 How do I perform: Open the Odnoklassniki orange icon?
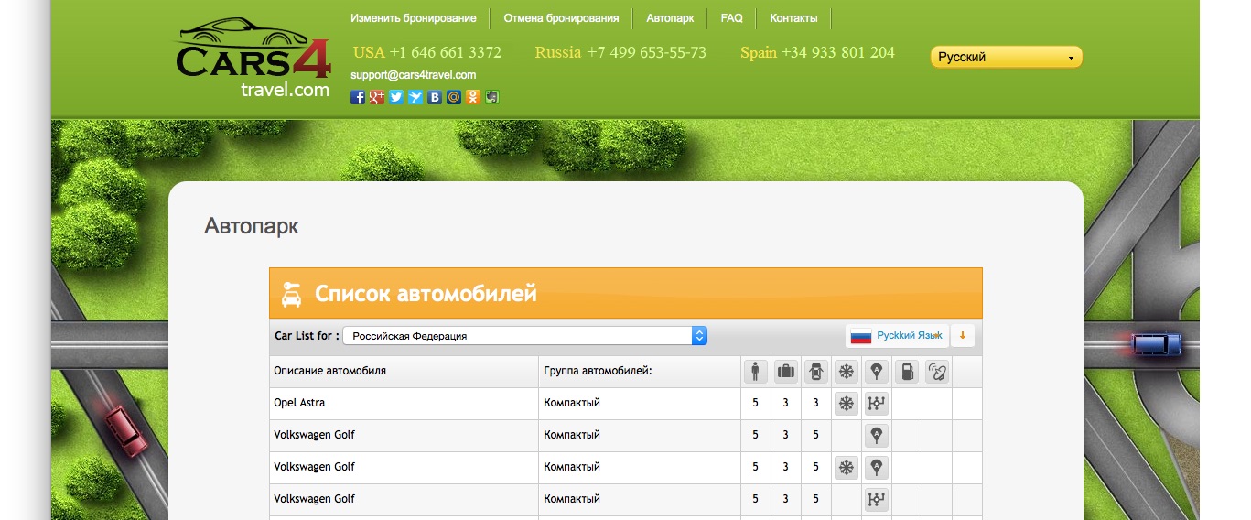click(x=472, y=97)
